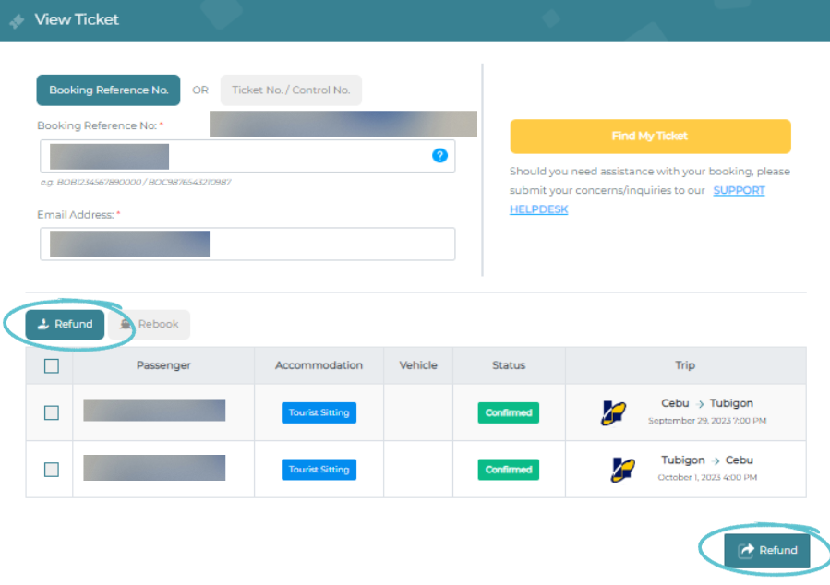This screenshot has width=830, height=585.
Task: Toggle the select-all checkbox in table header
Action: (x=52, y=365)
